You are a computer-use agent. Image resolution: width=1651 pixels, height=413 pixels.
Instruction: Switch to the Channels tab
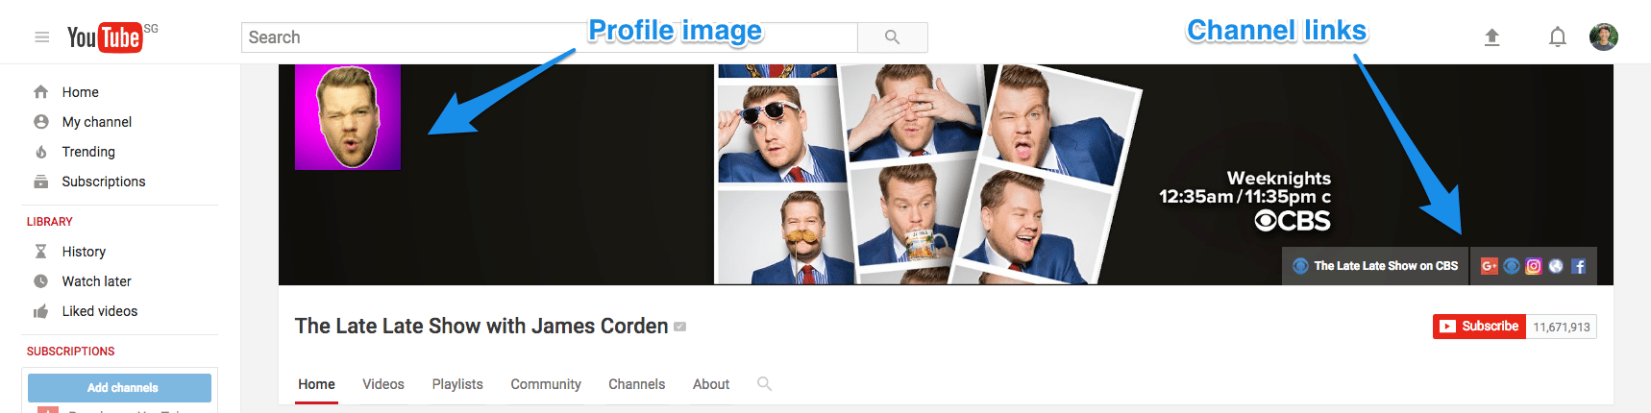click(636, 384)
